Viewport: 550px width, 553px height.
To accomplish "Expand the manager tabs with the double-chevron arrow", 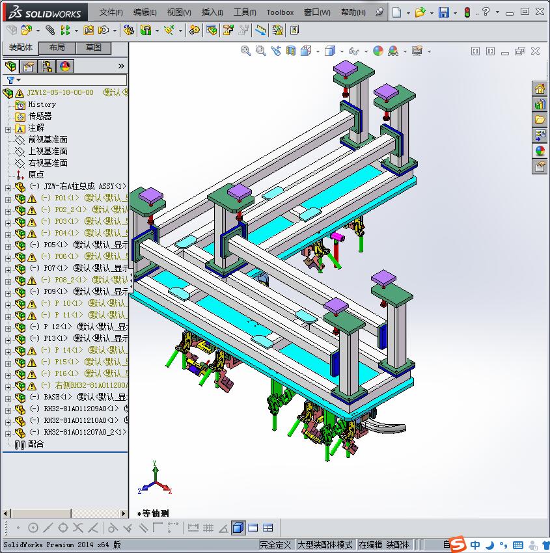I will point(121,66).
